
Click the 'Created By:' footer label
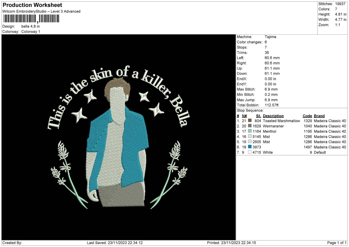12,243
